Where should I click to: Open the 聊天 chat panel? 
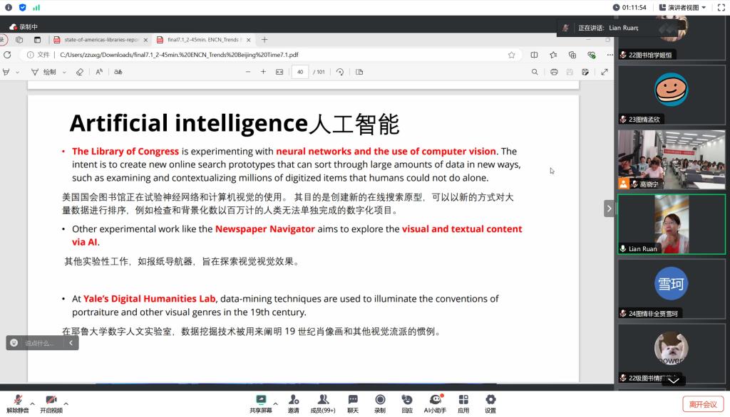[x=353, y=403]
